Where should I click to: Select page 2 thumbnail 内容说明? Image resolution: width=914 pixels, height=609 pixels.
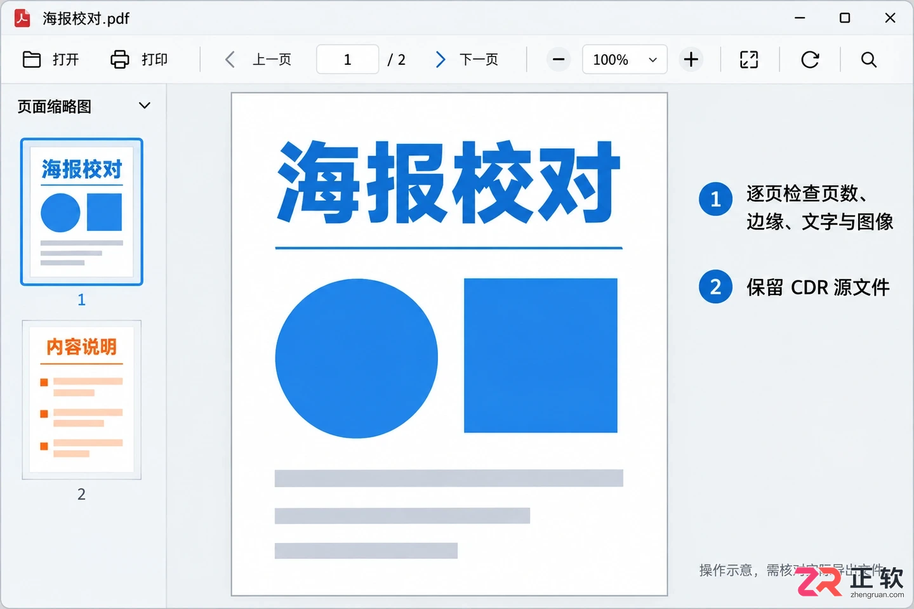pos(82,400)
